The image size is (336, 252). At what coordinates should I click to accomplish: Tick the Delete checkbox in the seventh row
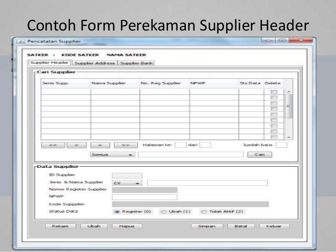274,126
